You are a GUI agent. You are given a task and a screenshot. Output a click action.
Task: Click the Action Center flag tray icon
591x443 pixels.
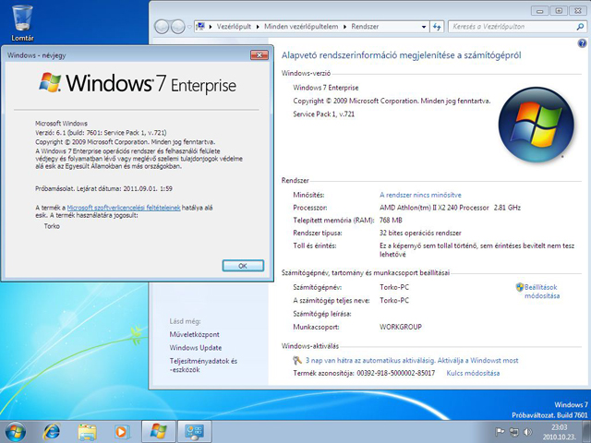tap(500, 432)
